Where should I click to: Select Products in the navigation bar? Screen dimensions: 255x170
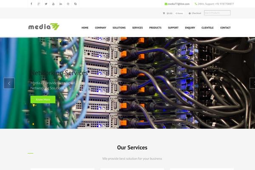click(x=155, y=28)
